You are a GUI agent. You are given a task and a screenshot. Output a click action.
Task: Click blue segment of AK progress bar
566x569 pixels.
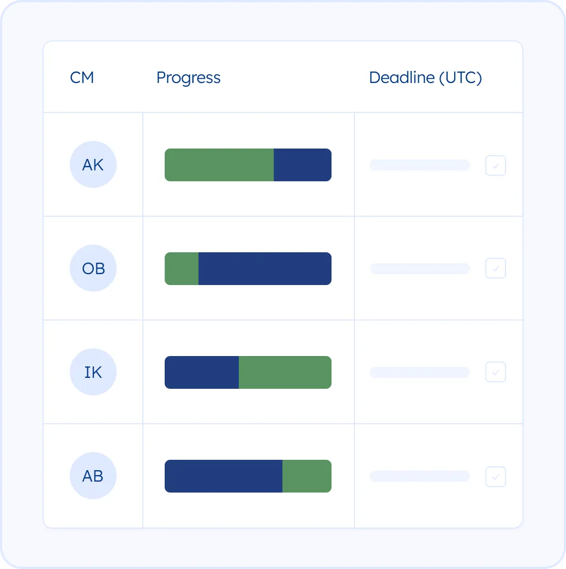[302, 165]
